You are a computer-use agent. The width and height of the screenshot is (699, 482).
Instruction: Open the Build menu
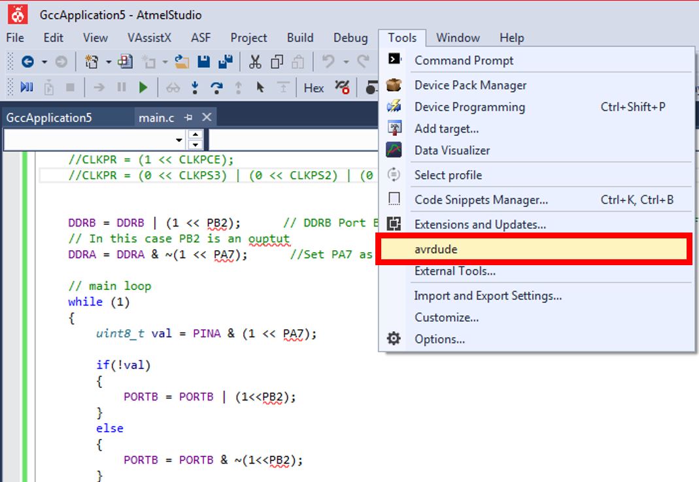coord(301,38)
